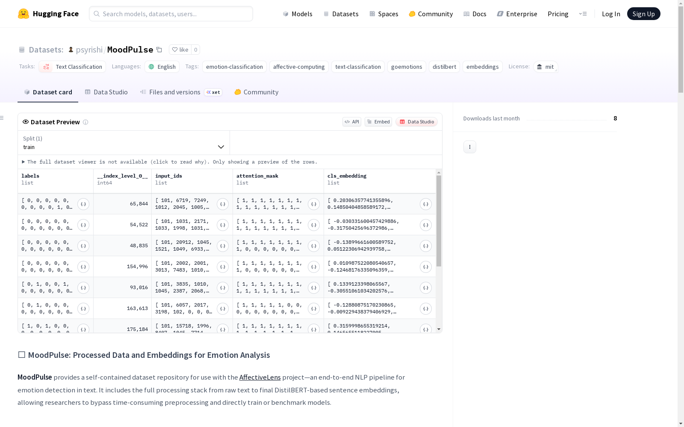Follow the AffectiveLens project link
The height and width of the screenshot is (427, 684).
pos(260,377)
